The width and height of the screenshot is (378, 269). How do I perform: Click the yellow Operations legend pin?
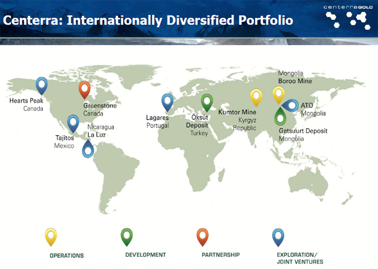(x=51, y=237)
